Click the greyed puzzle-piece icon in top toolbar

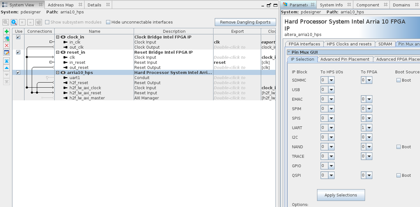pyautogui.click(x=39, y=22)
